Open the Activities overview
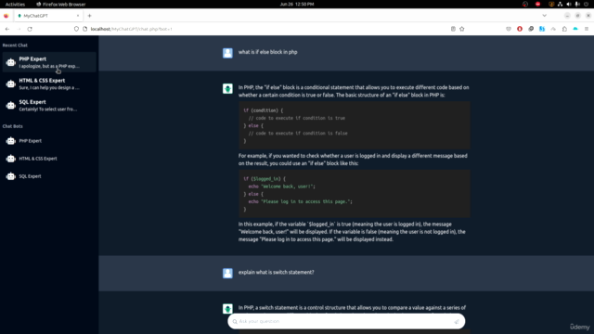 pyautogui.click(x=15, y=4)
